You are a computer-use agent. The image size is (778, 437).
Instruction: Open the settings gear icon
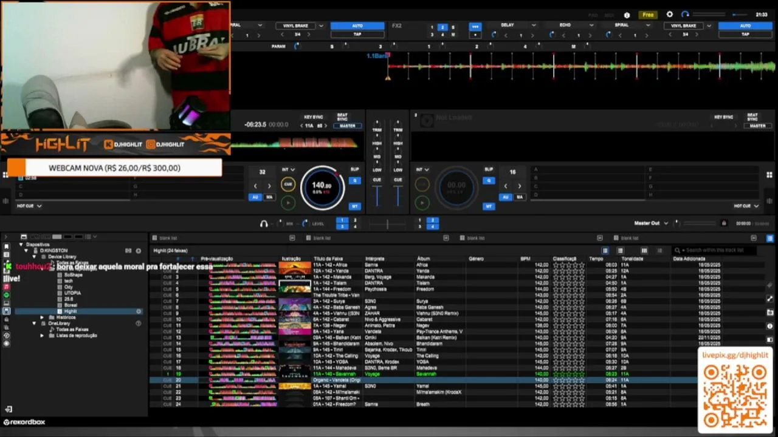point(670,15)
